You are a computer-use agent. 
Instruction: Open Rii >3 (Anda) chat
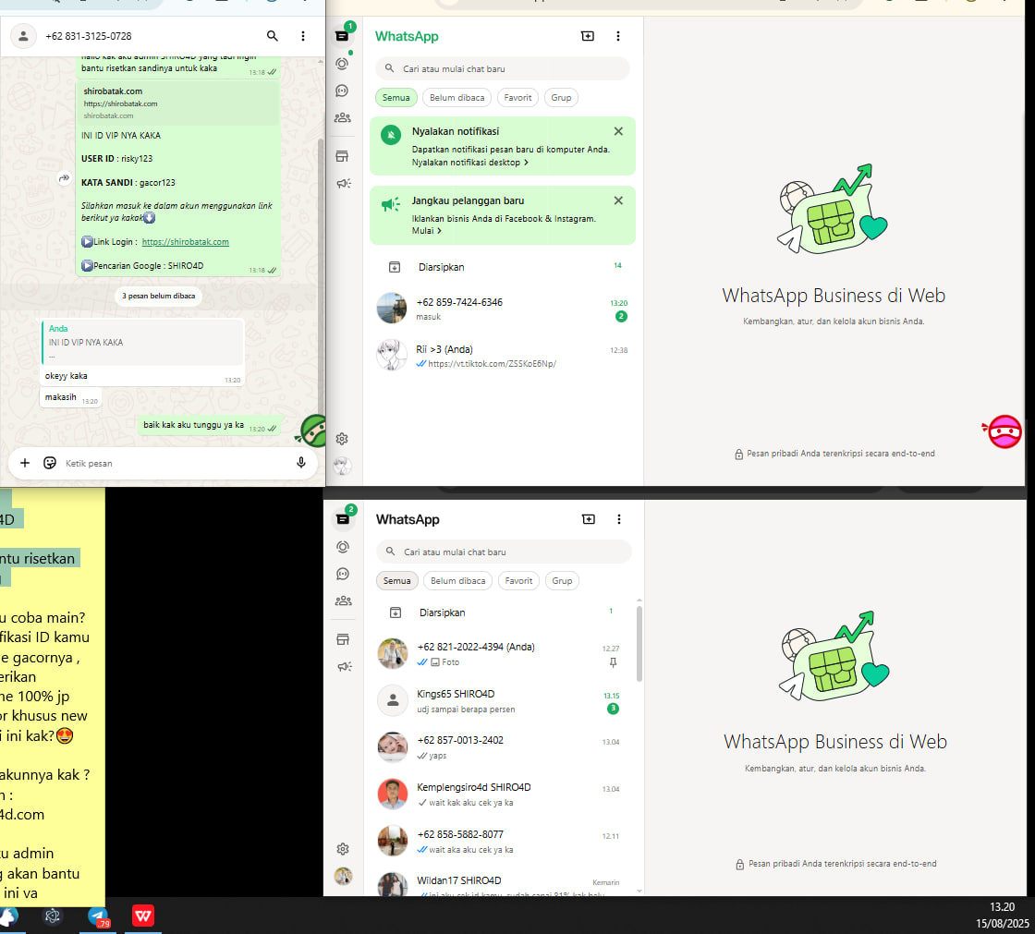pyautogui.click(x=503, y=356)
